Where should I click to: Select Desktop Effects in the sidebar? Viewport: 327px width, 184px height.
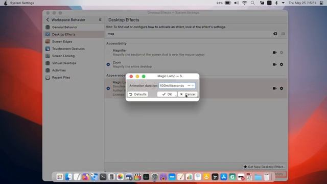tap(74, 34)
